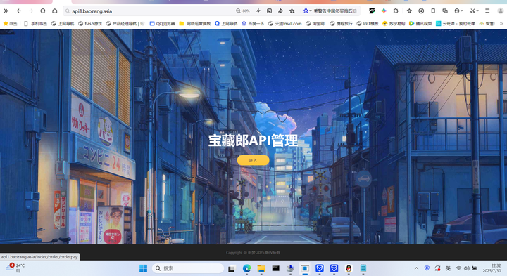Open the history clock dropdown

point(458,11)
